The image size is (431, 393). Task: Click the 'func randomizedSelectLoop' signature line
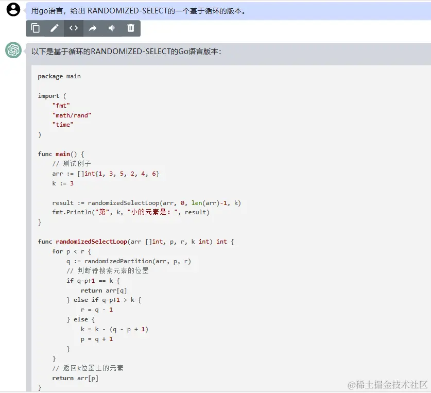(136, 242)
